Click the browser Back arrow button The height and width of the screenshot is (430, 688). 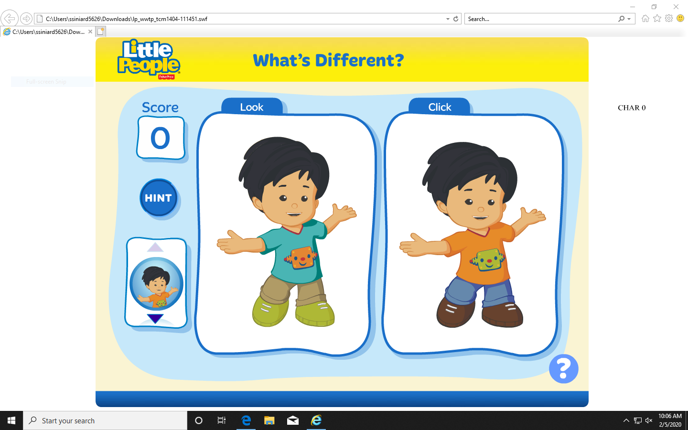pyautogui.click(x=10, y=19)
